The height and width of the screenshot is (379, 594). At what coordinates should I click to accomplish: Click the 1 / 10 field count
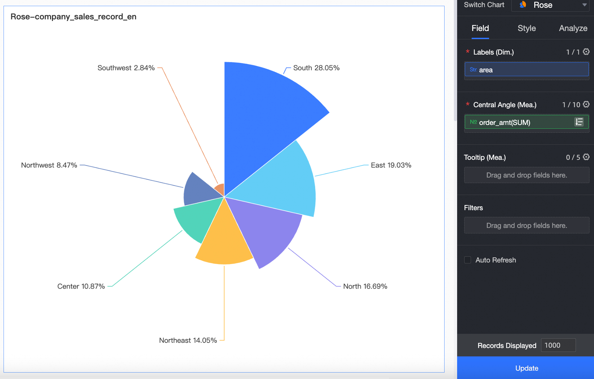coord(571,105)
